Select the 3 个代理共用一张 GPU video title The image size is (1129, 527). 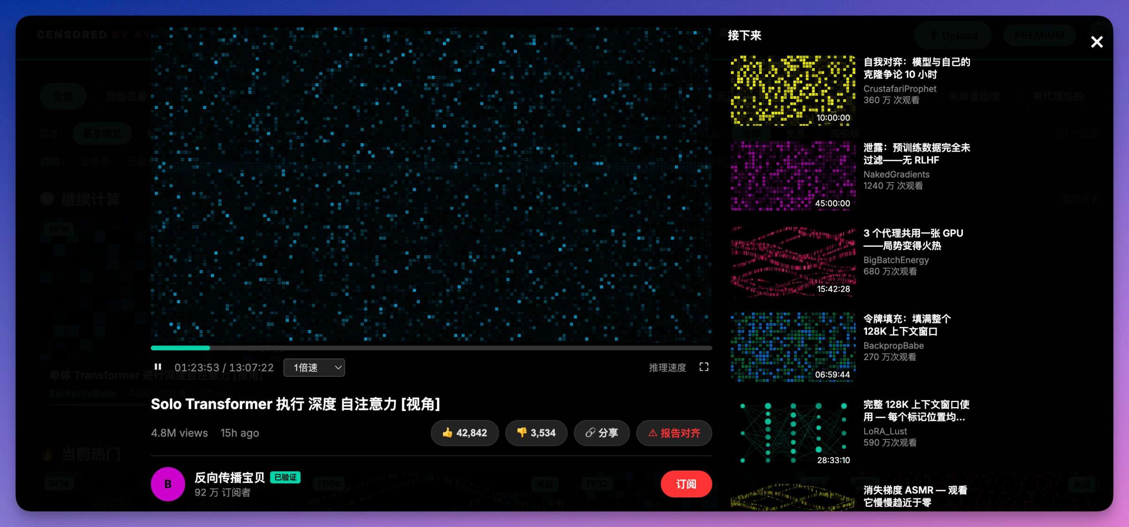pyautogui.click(x=913, y=239)
